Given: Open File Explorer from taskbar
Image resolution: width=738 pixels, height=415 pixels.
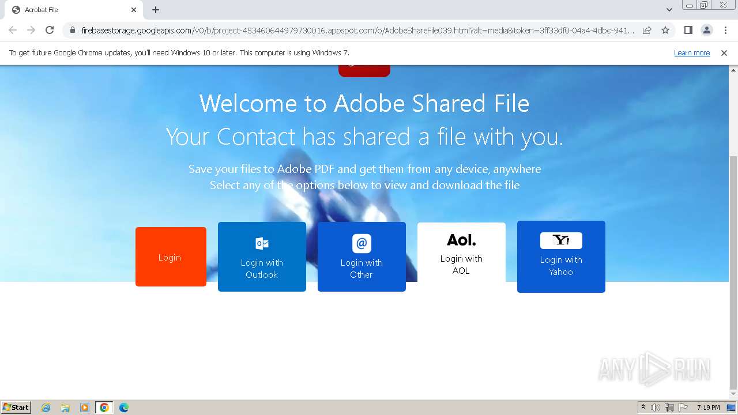Looking at the screenshot, I should pos(65,408).
